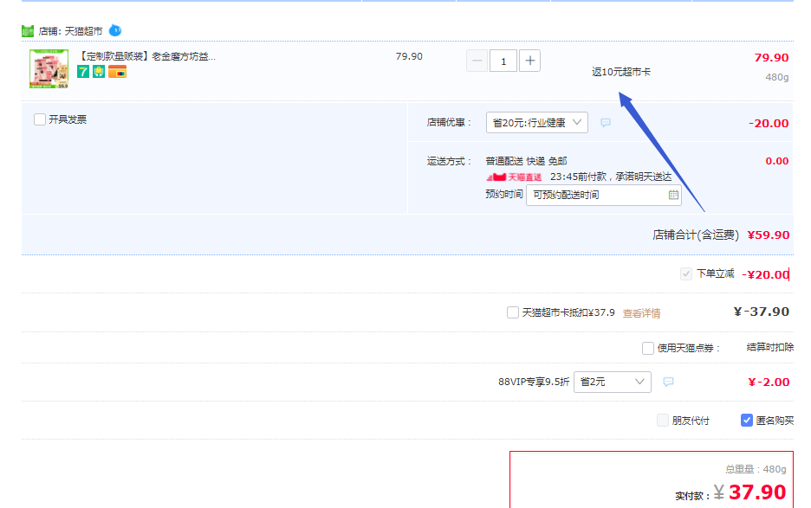Click the orange card badge under the product title

(118, 72)
